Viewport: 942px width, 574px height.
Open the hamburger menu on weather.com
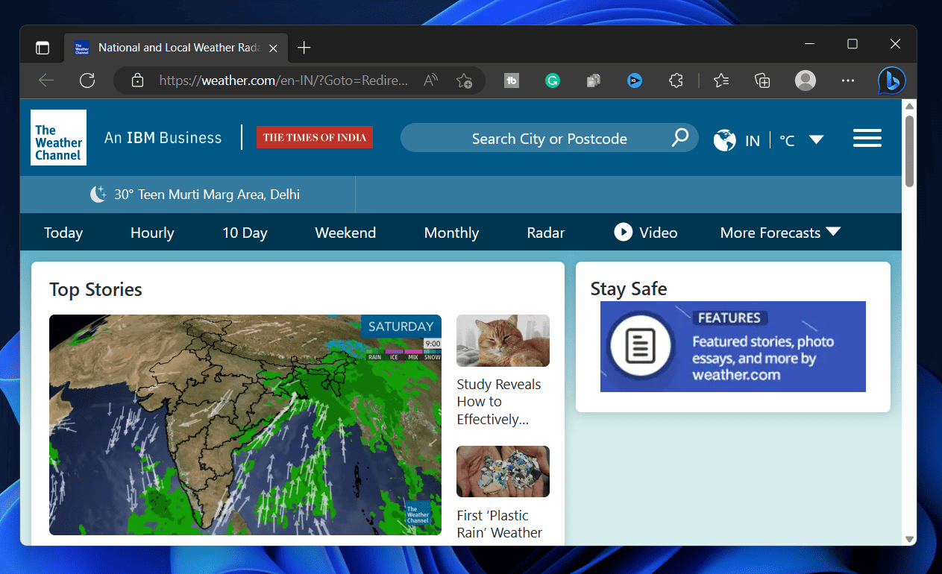point(867,139)
